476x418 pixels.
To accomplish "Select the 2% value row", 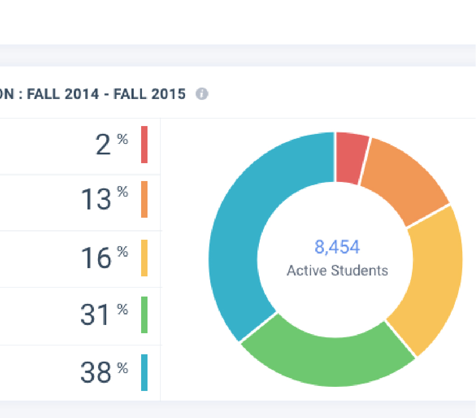I will pos(80,146).
